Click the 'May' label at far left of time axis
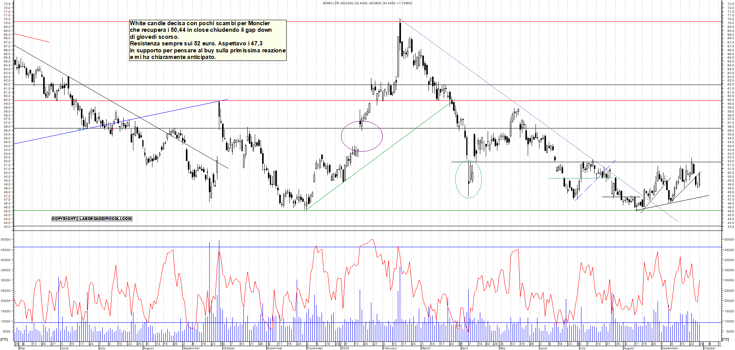735x350 pixels. pyautogui.click(x=22, y=348)
